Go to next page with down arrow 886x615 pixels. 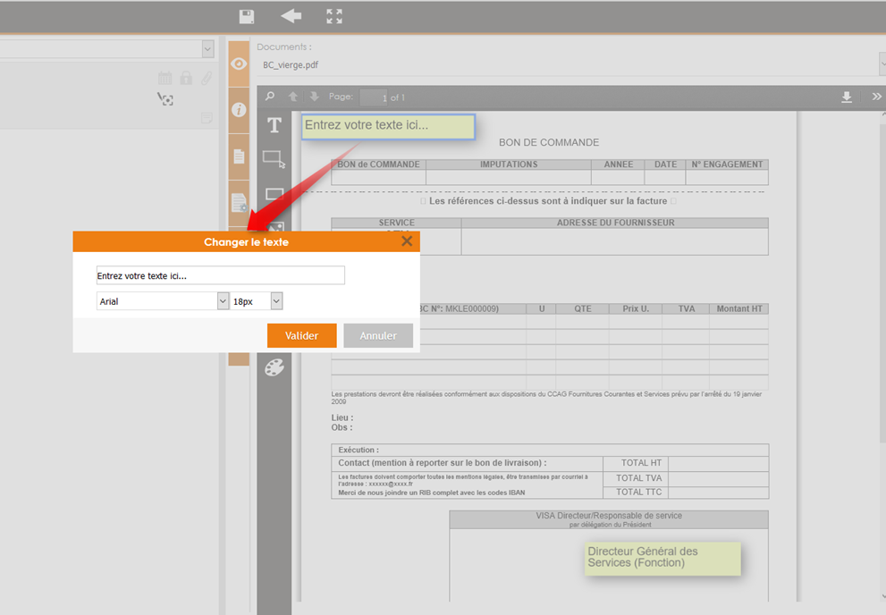click(314, 97)
